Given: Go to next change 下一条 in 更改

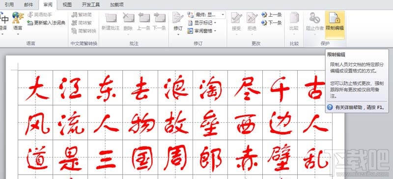Looking at the screenshot, I should coord(272,22).
